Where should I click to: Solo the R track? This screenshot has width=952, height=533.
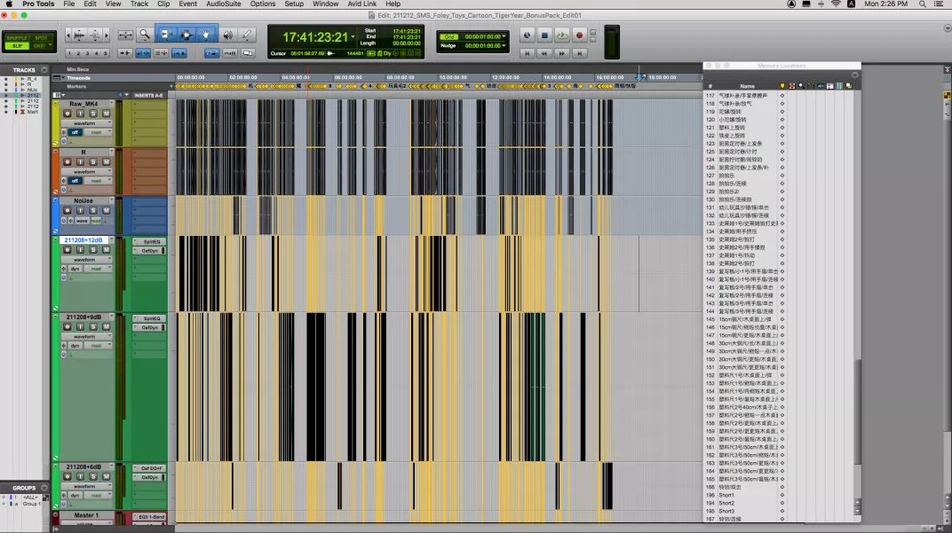[x=93, y=162]
